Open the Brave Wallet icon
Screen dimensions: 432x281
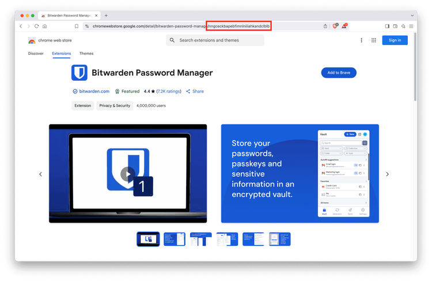coord(395,26)
